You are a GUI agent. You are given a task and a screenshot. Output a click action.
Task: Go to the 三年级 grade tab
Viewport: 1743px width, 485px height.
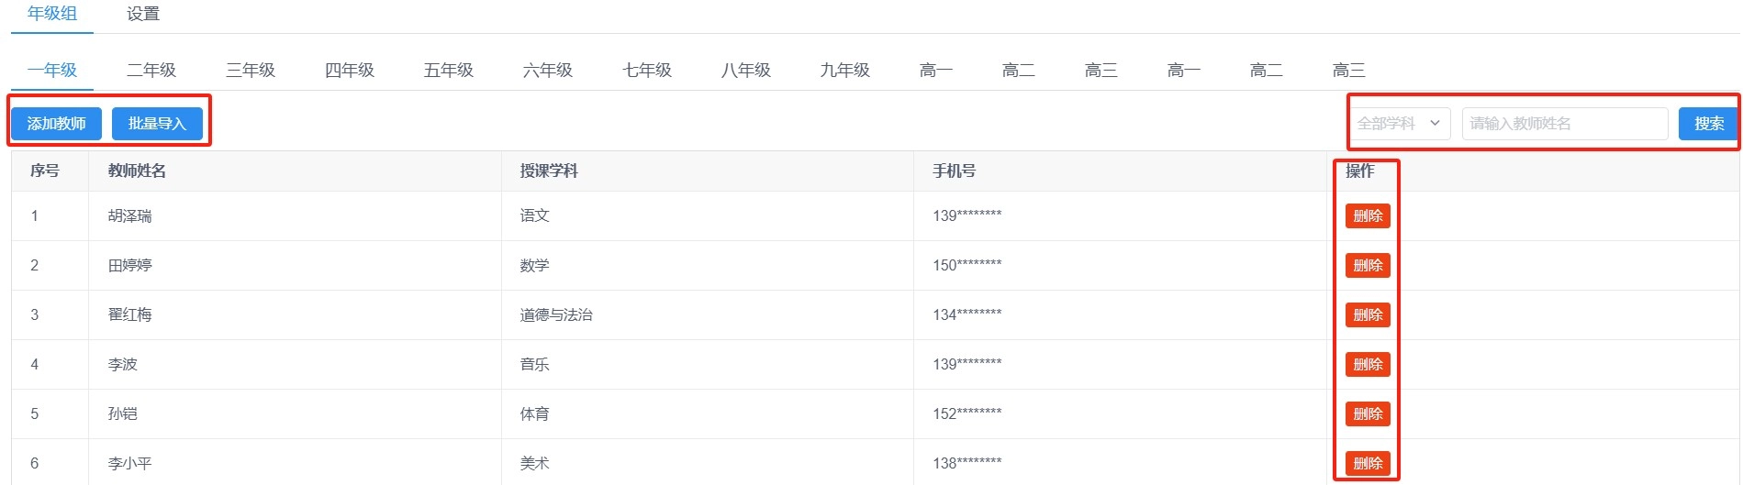251,71
